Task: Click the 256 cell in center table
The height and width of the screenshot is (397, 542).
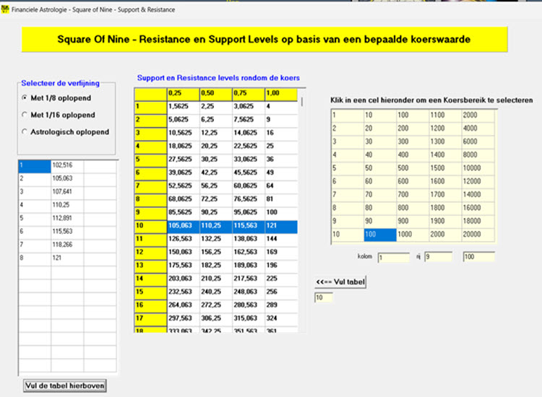Action: (280, 292)
